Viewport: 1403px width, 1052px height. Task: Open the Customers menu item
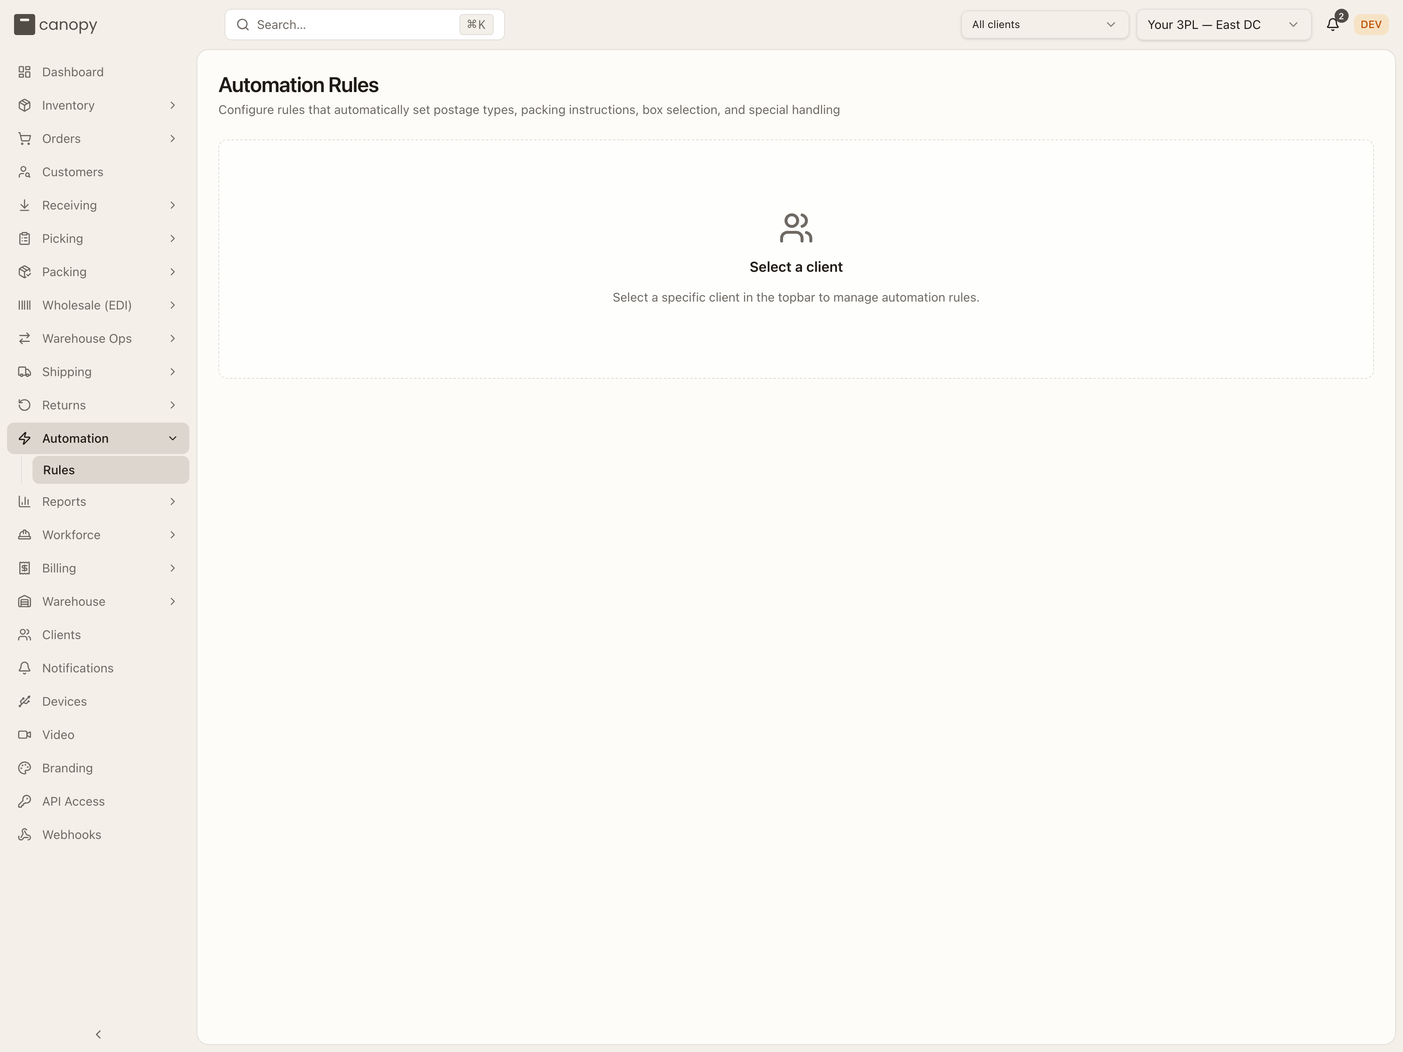click(98, 172)
